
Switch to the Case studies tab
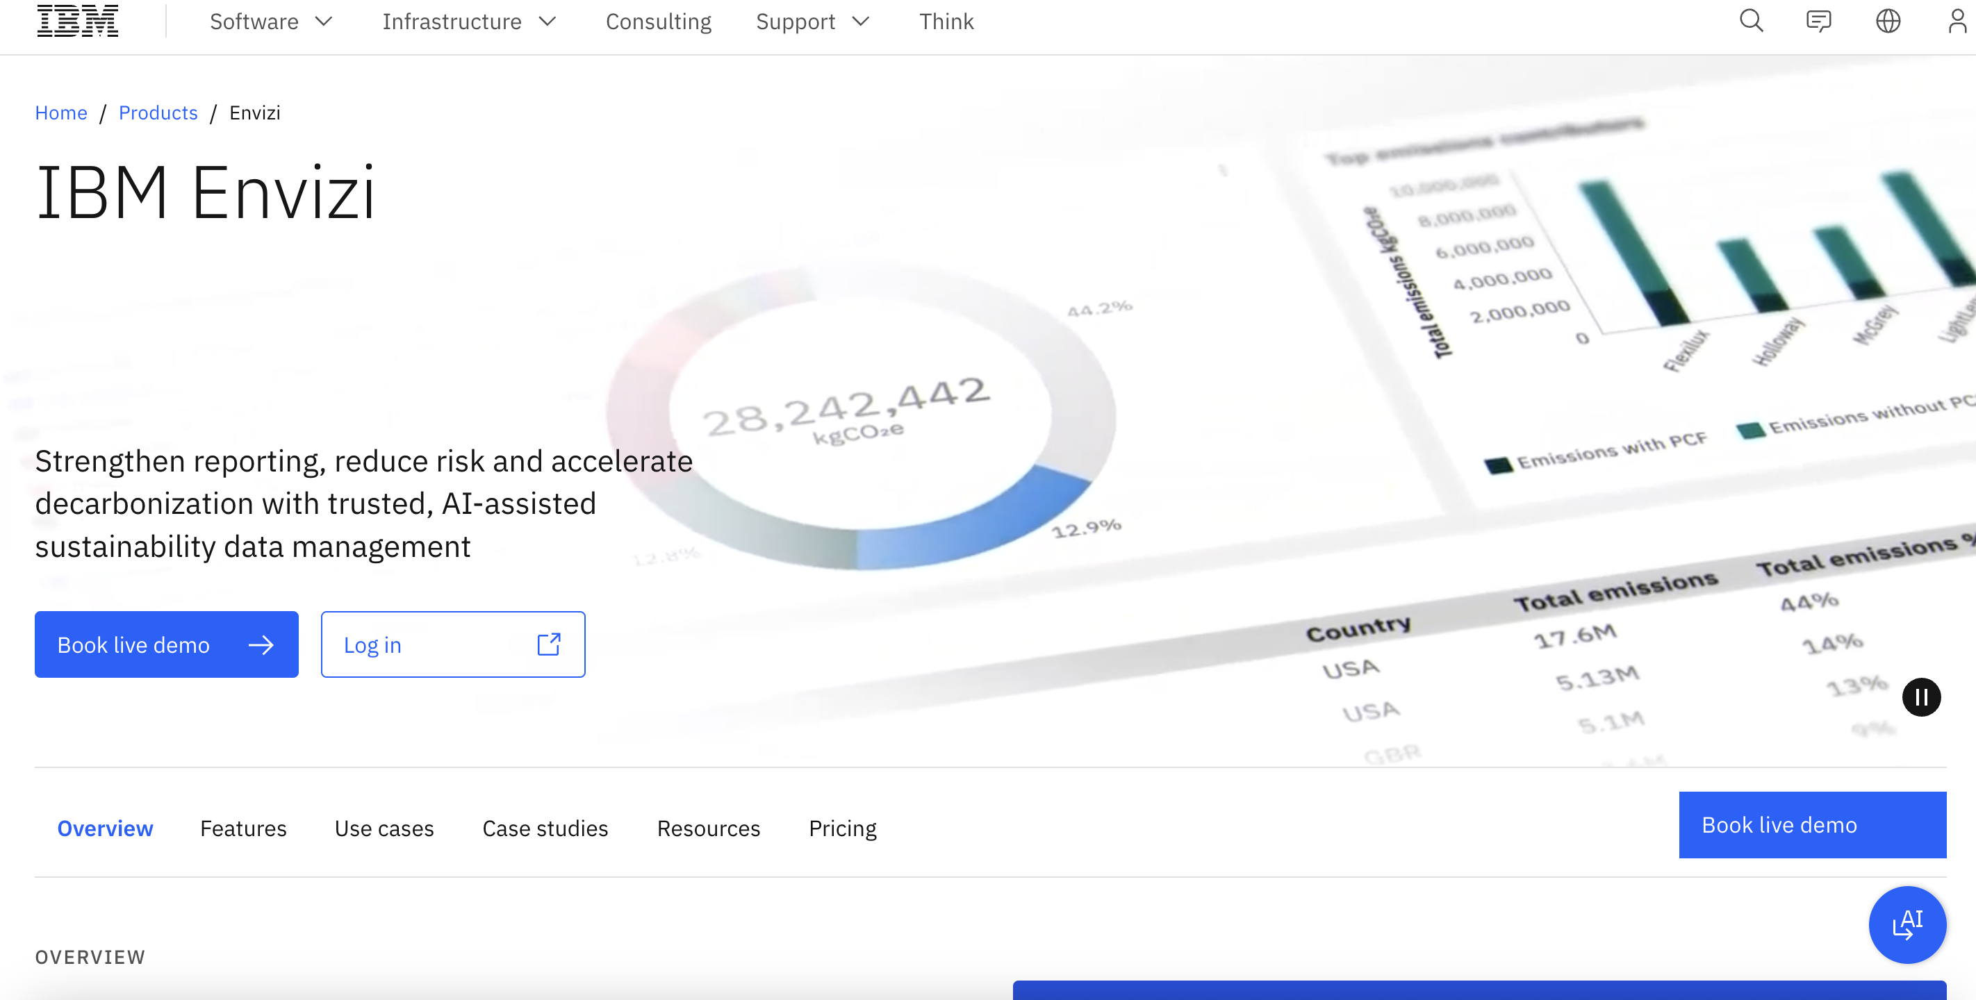point(545,828)
